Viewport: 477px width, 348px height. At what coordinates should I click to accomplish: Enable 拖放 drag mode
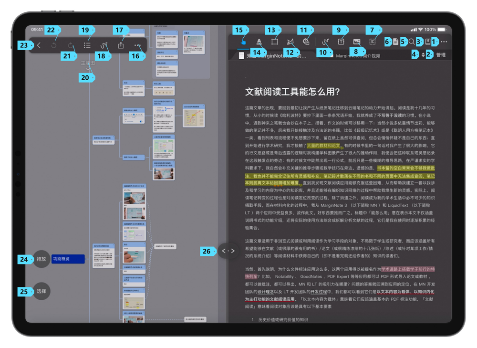click(x=41, y=259)
